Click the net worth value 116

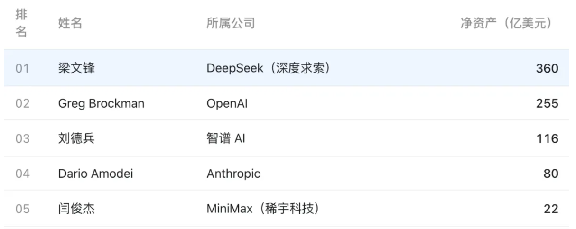coord(548,138)
